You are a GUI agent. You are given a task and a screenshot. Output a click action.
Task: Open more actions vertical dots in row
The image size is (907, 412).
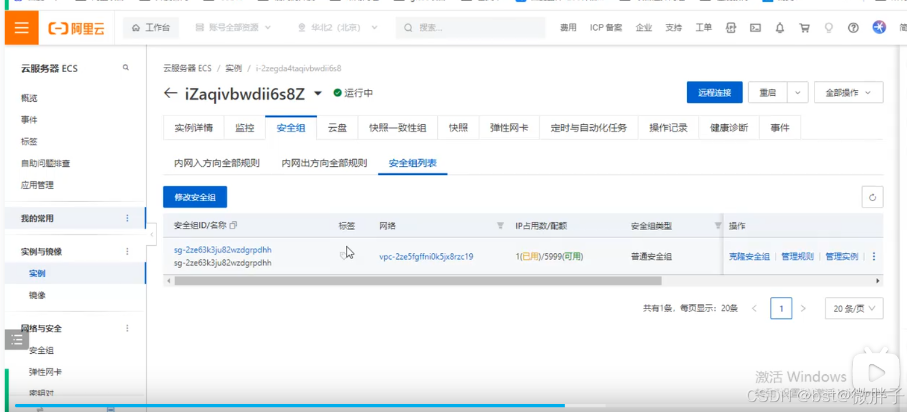(x=874, y=256)
